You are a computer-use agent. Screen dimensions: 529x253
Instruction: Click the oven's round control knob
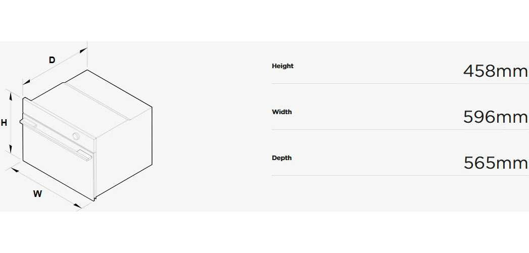[76, 135]
